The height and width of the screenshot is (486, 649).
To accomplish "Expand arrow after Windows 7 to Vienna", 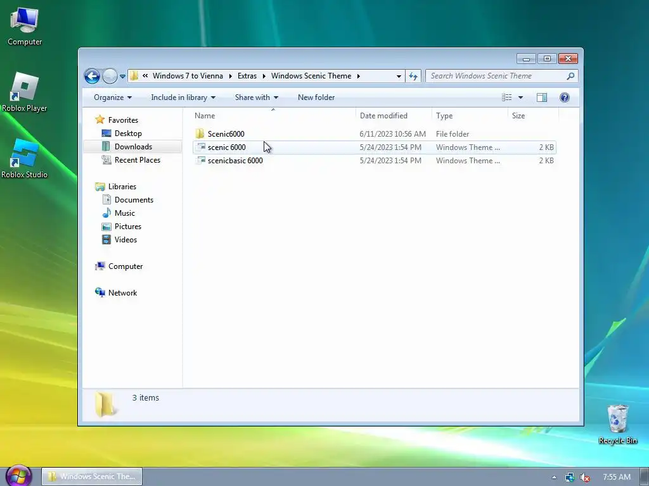I will point(231,76).
